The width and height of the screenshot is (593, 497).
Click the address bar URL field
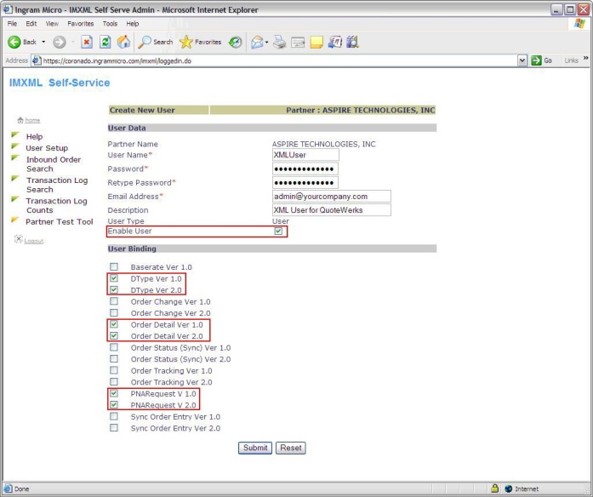point(275,60)
